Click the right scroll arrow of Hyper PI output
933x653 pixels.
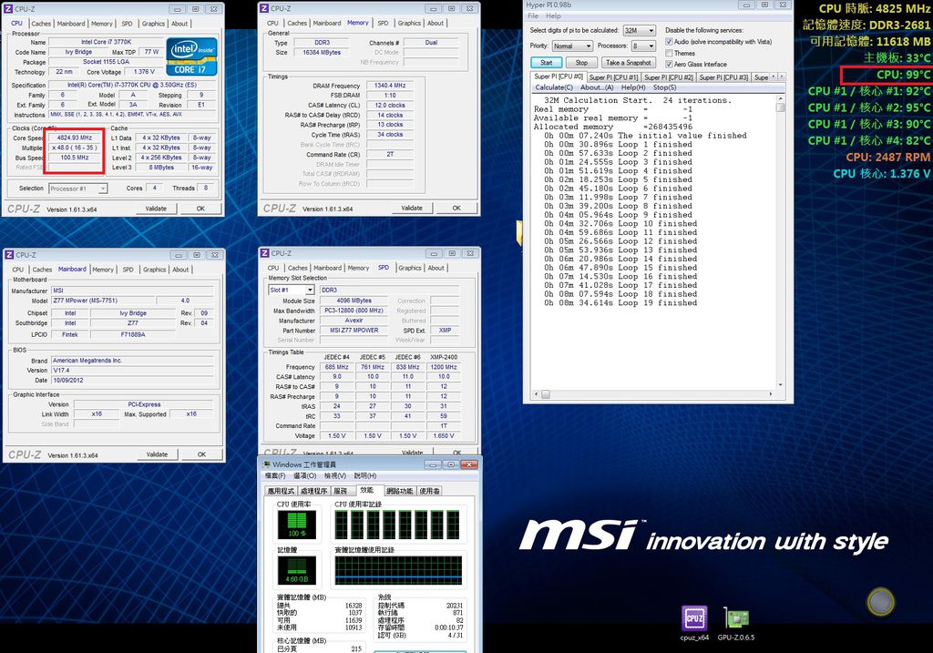pyautogui.click(x=771, y=393)
